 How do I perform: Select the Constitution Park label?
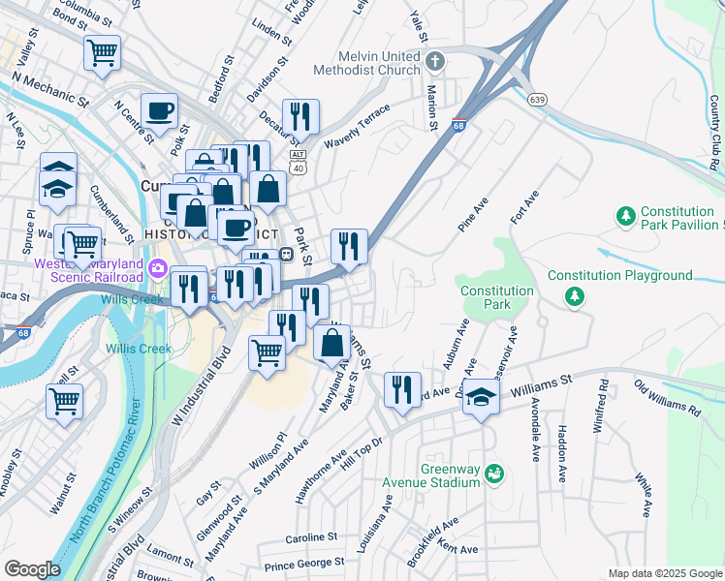click(497, 297)
